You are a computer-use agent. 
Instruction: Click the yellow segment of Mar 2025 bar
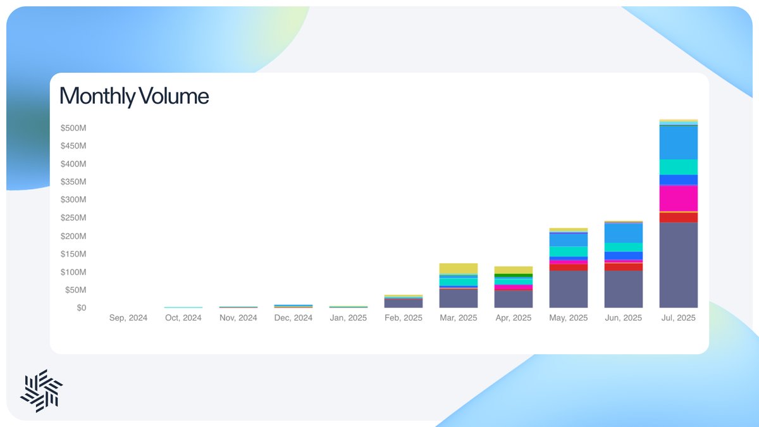point(459,269)
